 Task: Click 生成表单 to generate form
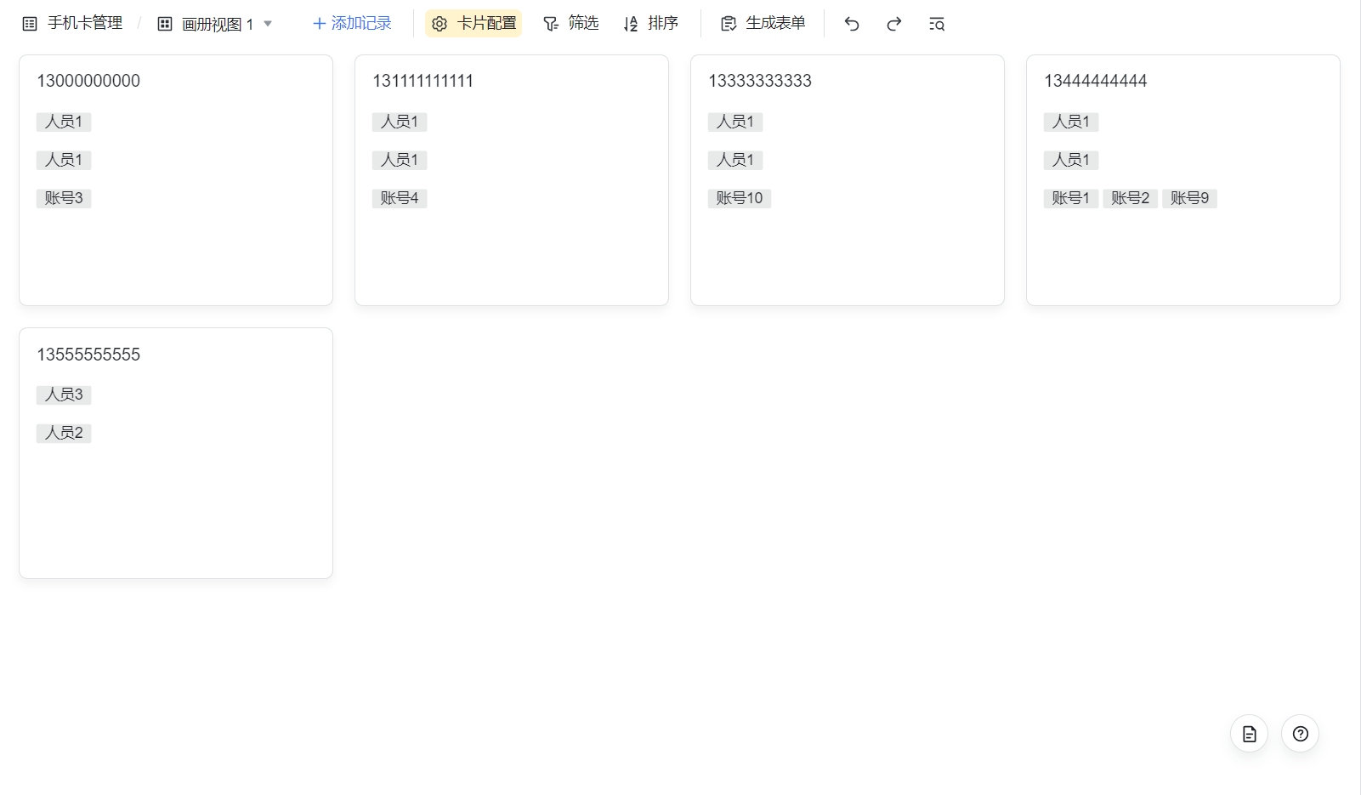pyautogui.click(x=763, y=24)
